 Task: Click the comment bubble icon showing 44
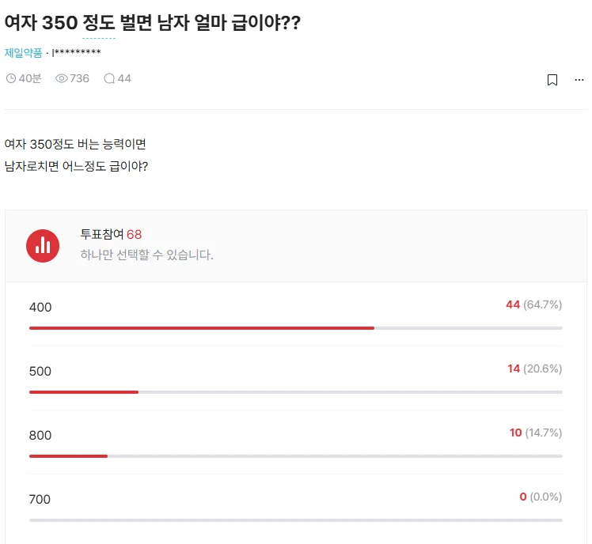(109, 78)
